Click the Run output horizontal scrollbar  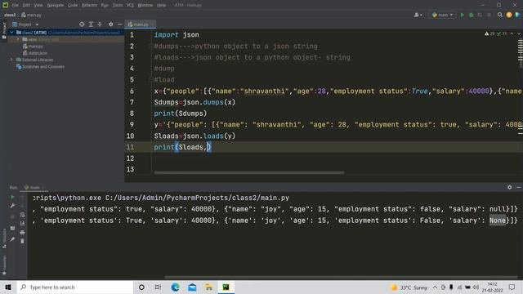pyautogui.click(x=342, y=277)
